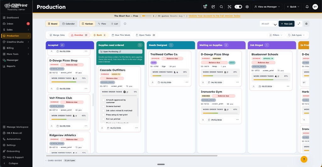Check the 'Screens burned' task
This screenshot has width=322, height=167.
[x=103, y=107]
